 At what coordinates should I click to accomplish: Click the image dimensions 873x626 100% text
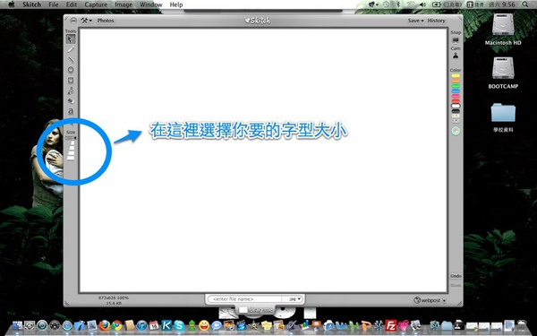114,298
